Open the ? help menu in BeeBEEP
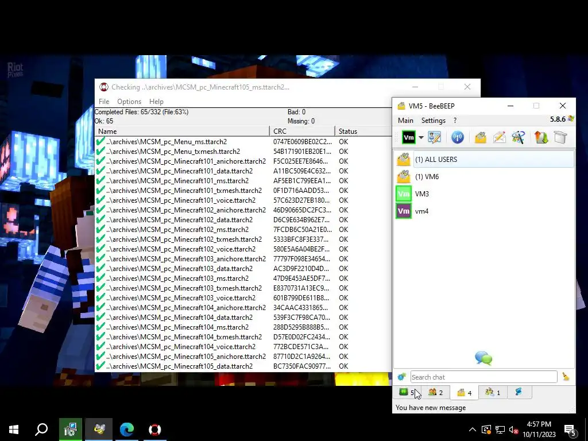Viewport: 588px width, 441px height. [455, 121]
